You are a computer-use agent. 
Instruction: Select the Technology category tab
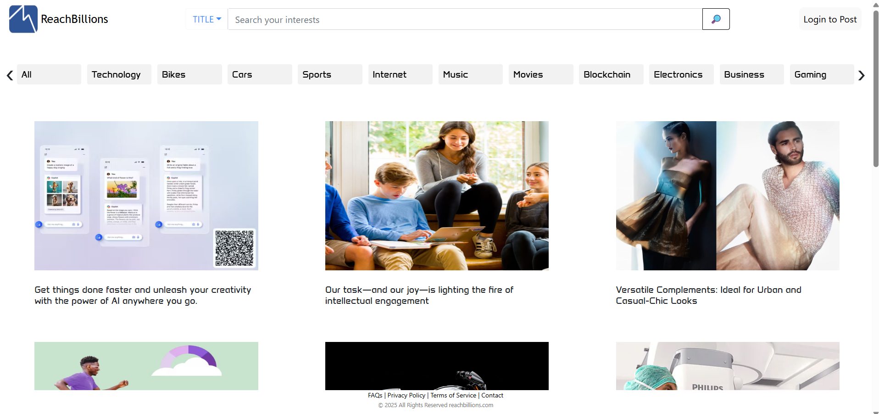coord(119,74)
